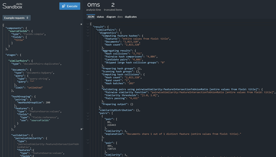Image resolution: width=276 pixels, height=157 pixels.
Task: Open the diagram tab
Action: point(111,17)
